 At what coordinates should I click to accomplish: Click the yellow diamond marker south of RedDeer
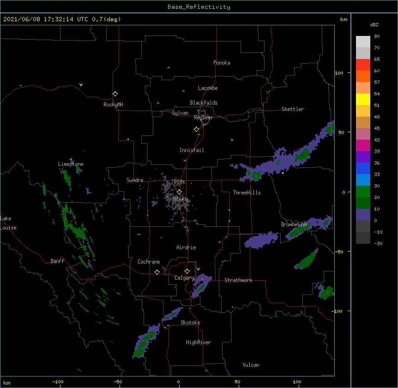tap(196, 129)
